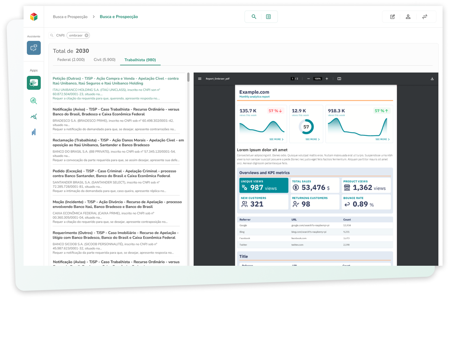Open the list view icon in top toolbar
Image resolution: width=462 pixels, height=352 pixels.
pos(268,17)
